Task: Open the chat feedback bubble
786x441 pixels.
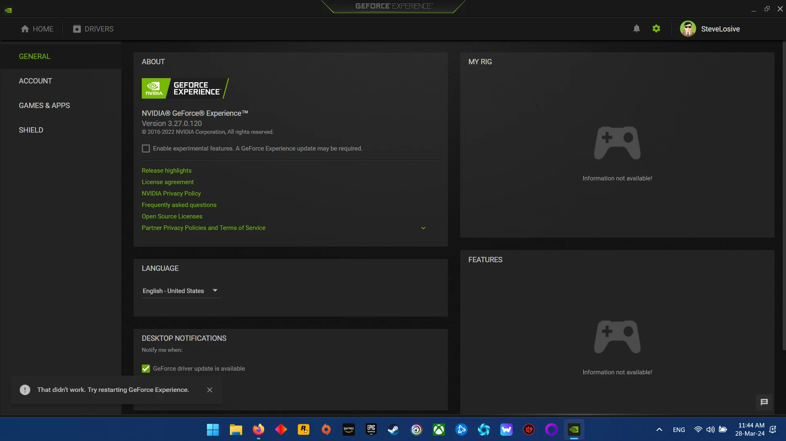Action: (x=763, y=402)
